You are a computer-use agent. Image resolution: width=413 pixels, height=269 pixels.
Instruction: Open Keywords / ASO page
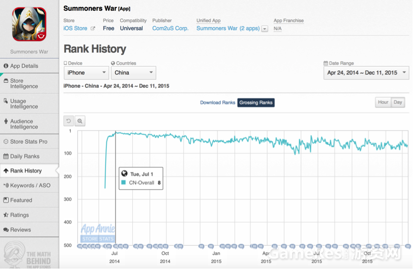click(29, 185)
